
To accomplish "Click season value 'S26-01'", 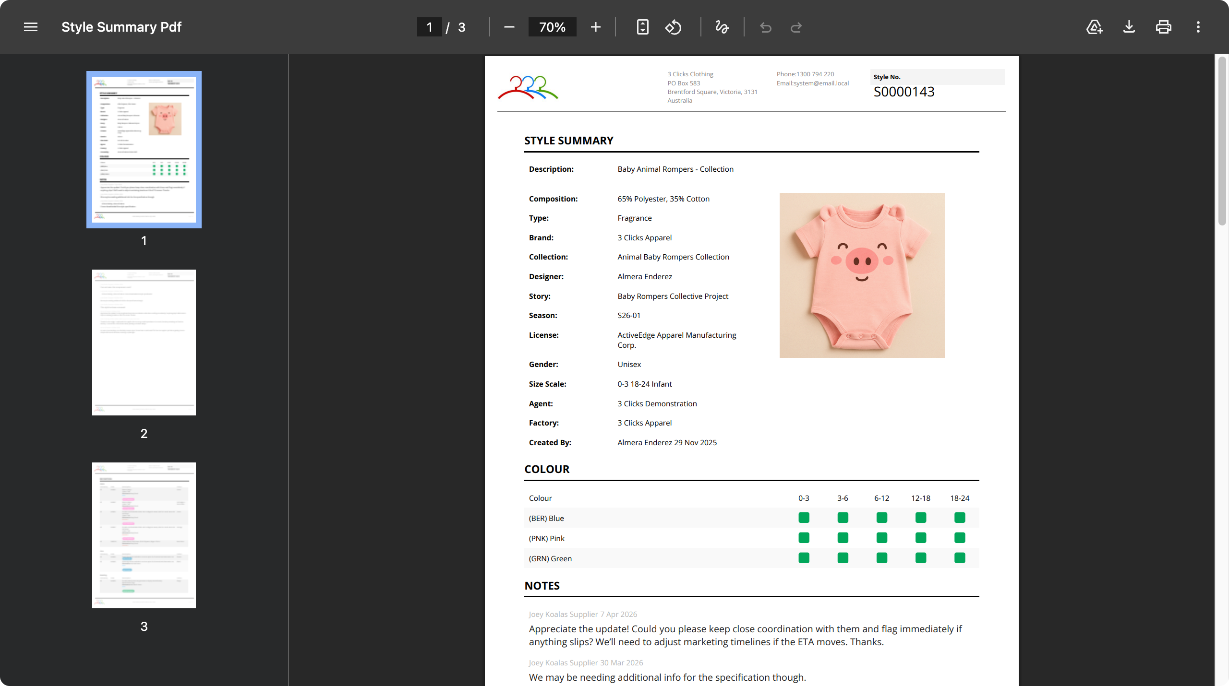I will (x=629, y=315).
